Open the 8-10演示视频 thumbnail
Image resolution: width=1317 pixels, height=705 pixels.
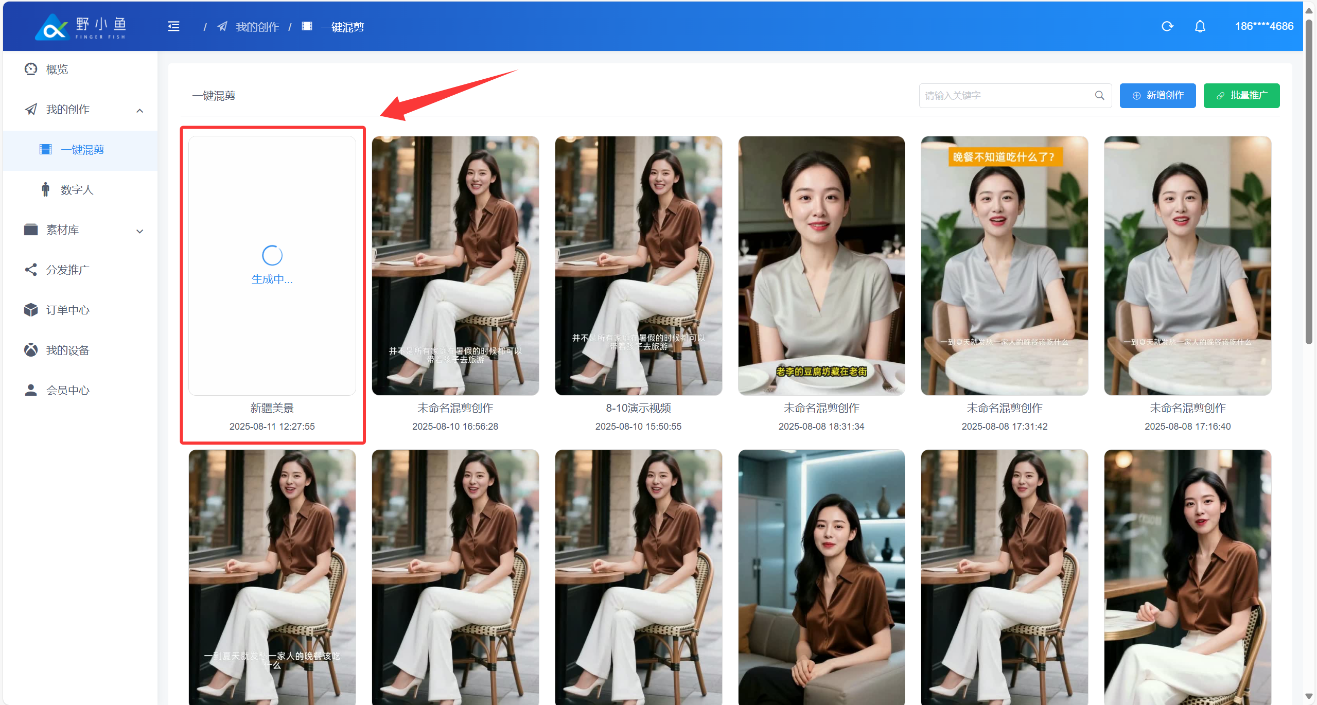(x=638, y=266)
